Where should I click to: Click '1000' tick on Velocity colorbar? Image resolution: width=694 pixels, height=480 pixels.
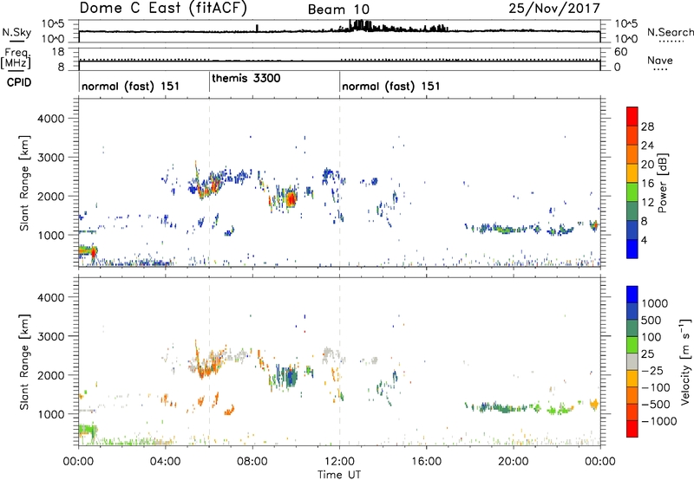click(x=655, y=303)
